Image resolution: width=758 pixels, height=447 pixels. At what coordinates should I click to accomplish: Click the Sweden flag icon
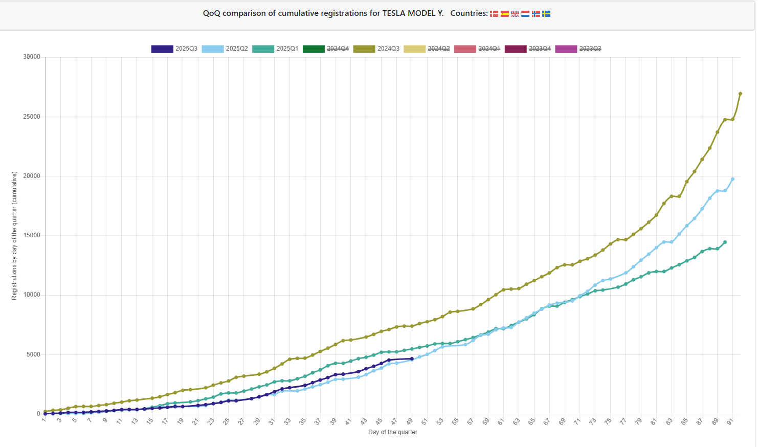pos(546,14)
